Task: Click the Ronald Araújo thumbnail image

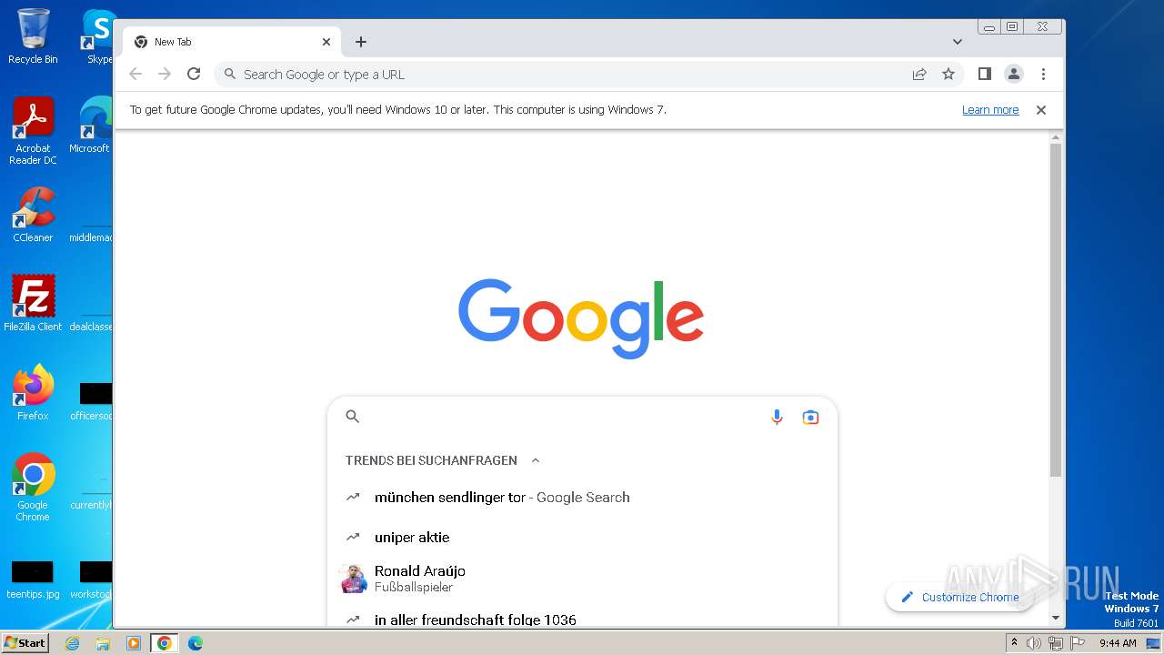Action: click(x=353, y=579)
